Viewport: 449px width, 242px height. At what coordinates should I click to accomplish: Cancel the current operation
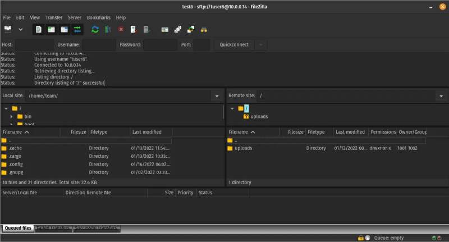(x=121, y=29)
